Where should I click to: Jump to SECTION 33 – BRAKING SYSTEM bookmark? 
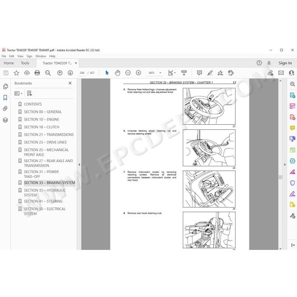50,183
